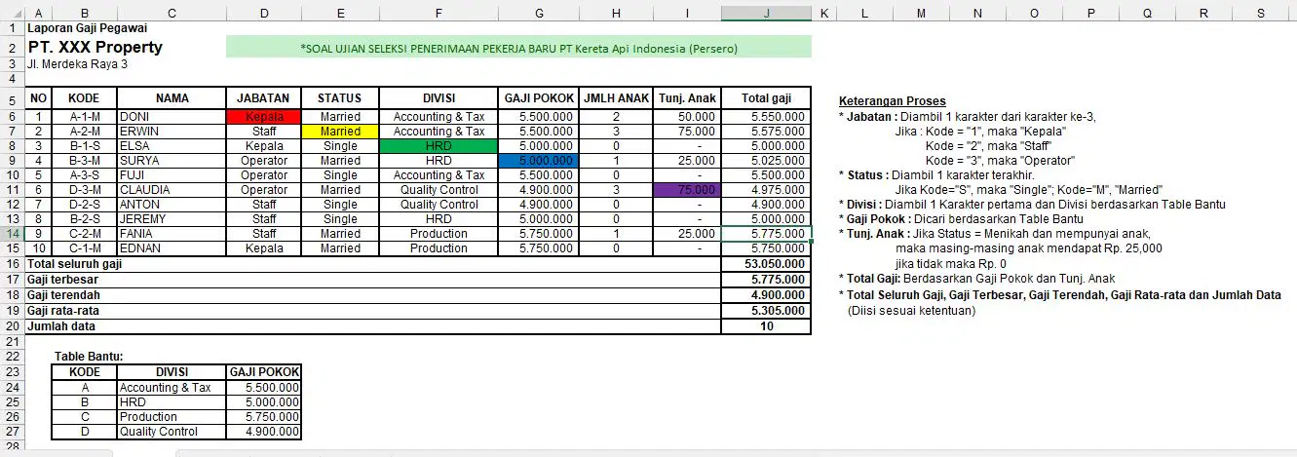
Task: Select the NO header cell
Action: pyautogui.click(x=38, y=98)
